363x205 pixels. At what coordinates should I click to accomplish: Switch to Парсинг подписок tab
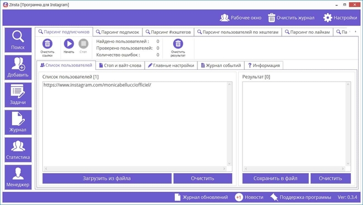[x=118, y=32]
